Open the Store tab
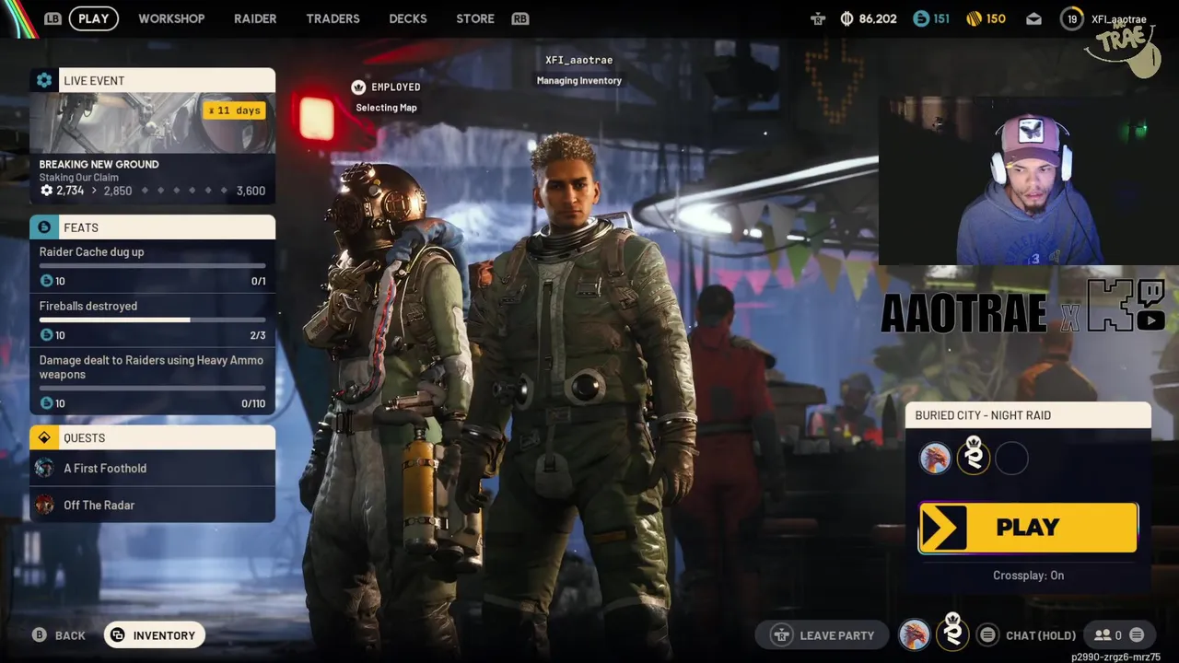Screen dimensions: 1179x663 point(475,18)
